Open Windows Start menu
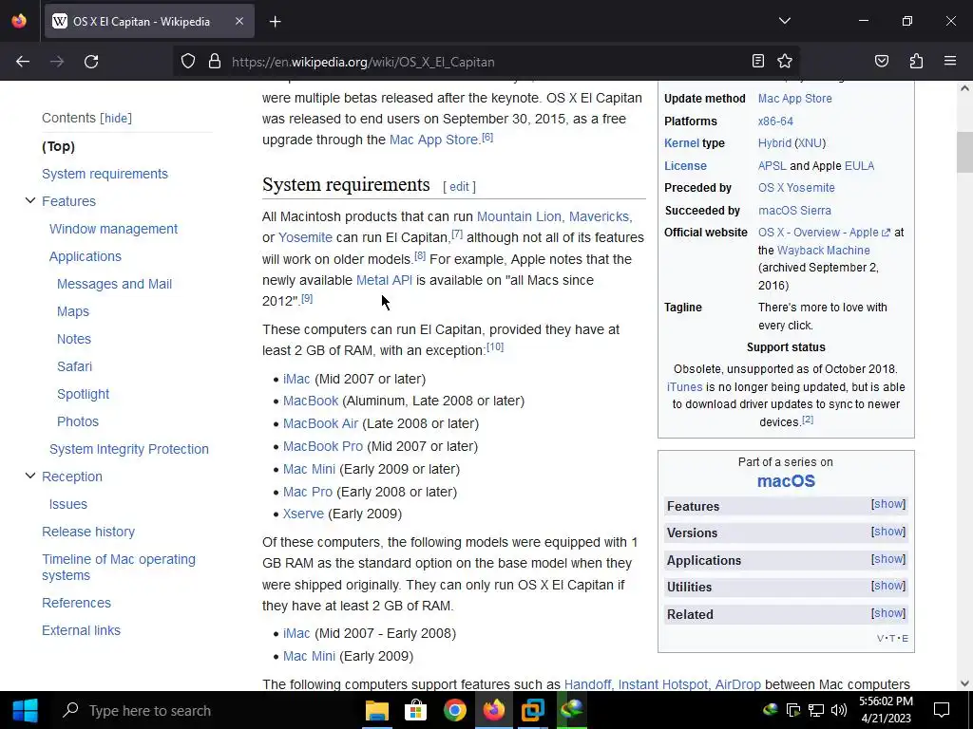973x729 pixels. pos(25,710)
